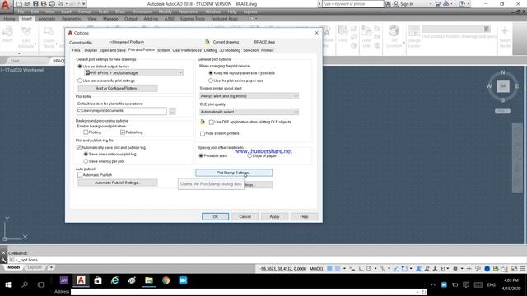Select Use the plot device paper size
This screenshot has height=296, width=527.
click(211, 81)
